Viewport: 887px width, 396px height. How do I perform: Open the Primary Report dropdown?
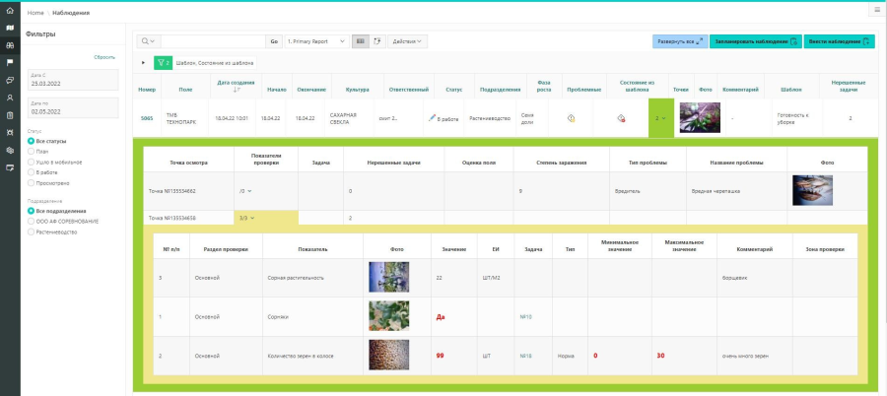pyautogui.click(x=315, y=41)
